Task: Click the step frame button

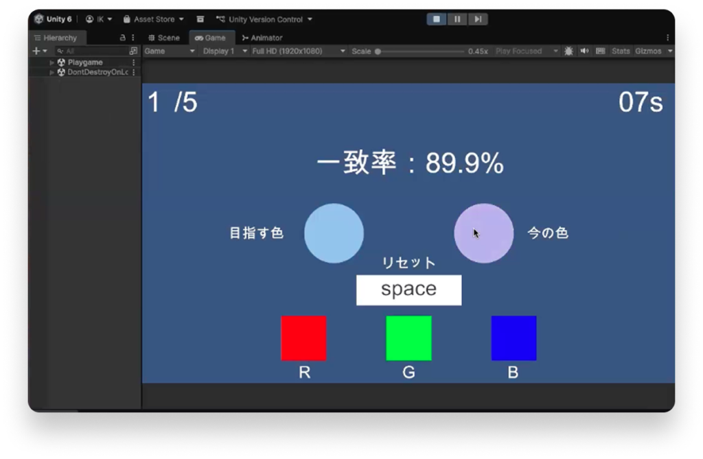Action: [x=478, y=19]
